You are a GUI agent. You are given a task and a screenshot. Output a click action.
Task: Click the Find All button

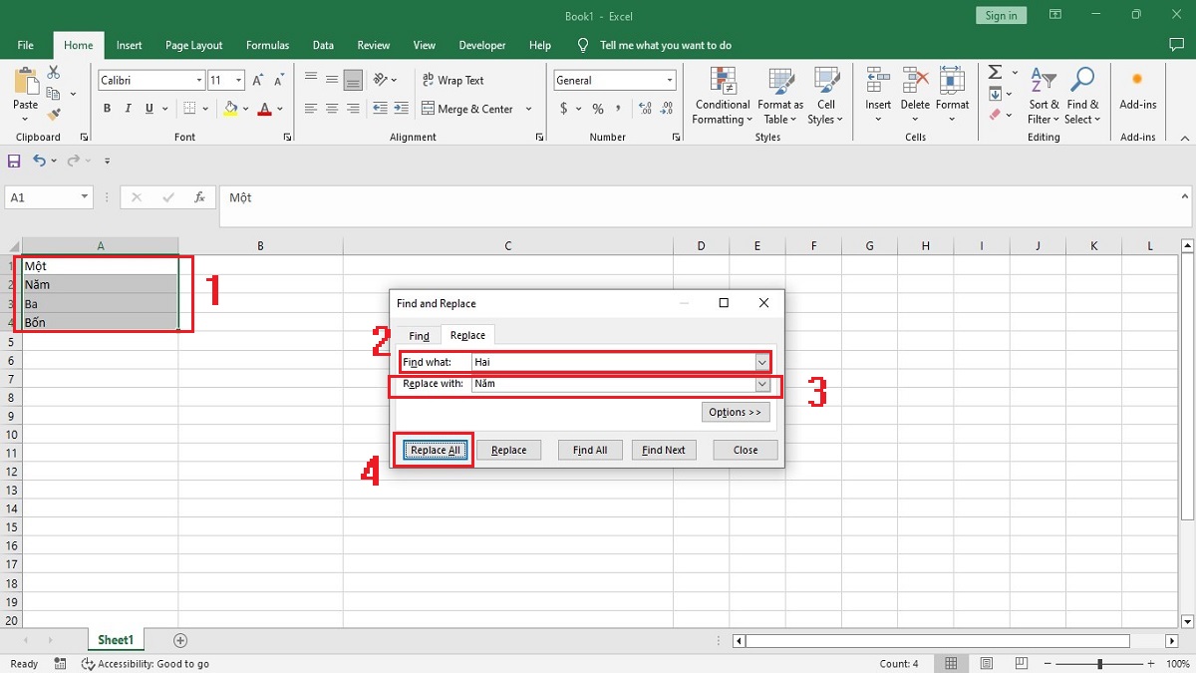click(x=590, y=450)
